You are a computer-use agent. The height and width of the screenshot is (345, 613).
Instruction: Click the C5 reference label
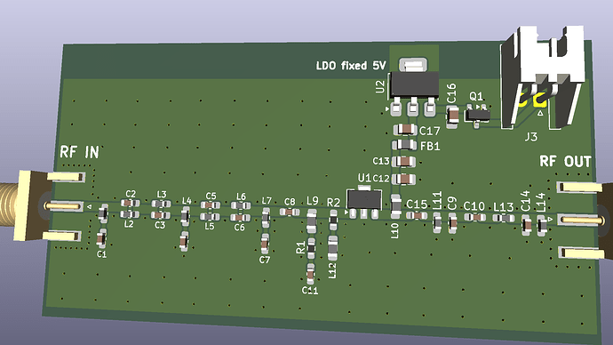211,196
